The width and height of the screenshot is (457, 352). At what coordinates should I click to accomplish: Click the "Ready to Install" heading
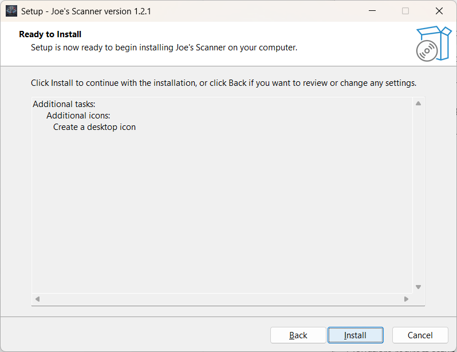[x=50, y=34]
